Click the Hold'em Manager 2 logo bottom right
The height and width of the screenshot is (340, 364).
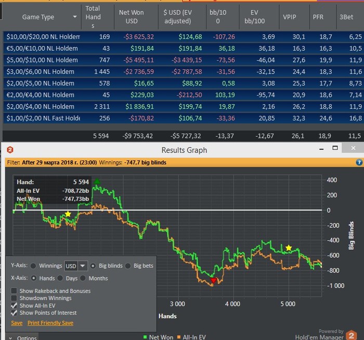(x=352, y=335)
